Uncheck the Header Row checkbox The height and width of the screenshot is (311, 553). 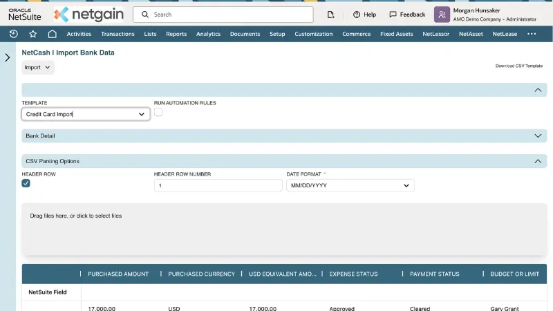[26, 183]
